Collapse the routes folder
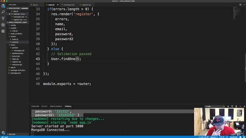This screenshot has height=138, width=246. click(13, 36)
